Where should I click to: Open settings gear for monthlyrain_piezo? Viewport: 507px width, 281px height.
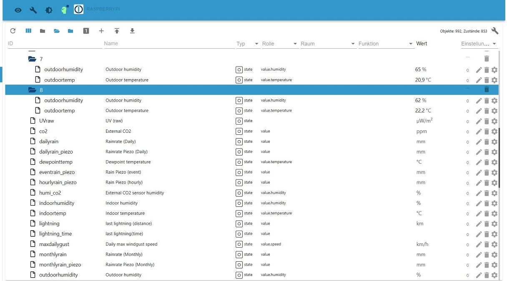494,265
